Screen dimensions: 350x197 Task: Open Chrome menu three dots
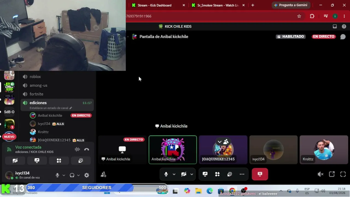click(x=344, y=16)
